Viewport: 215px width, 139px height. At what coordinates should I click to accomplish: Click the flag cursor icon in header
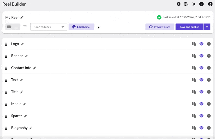[193, 4]
